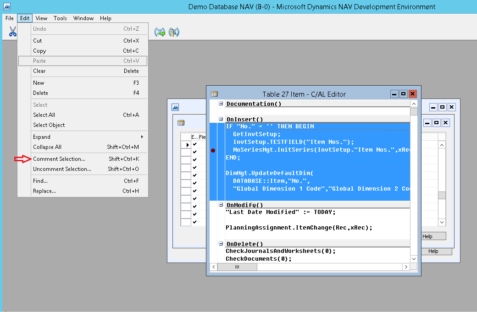Toggle the checkmark in the last visible table row
The height and width of the screenshot is (312, 477).
coord(194,222)
